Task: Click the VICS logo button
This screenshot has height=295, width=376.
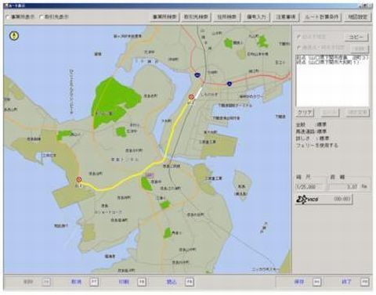Action: tap(324, 200)
